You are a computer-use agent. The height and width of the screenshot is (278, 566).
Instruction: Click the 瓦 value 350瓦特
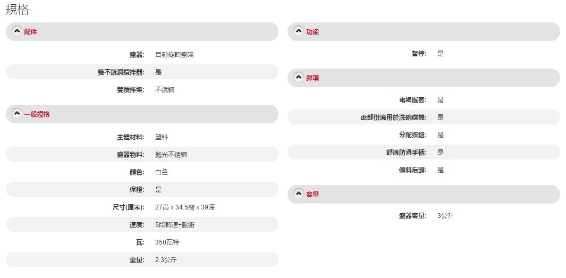click(167, 242)
